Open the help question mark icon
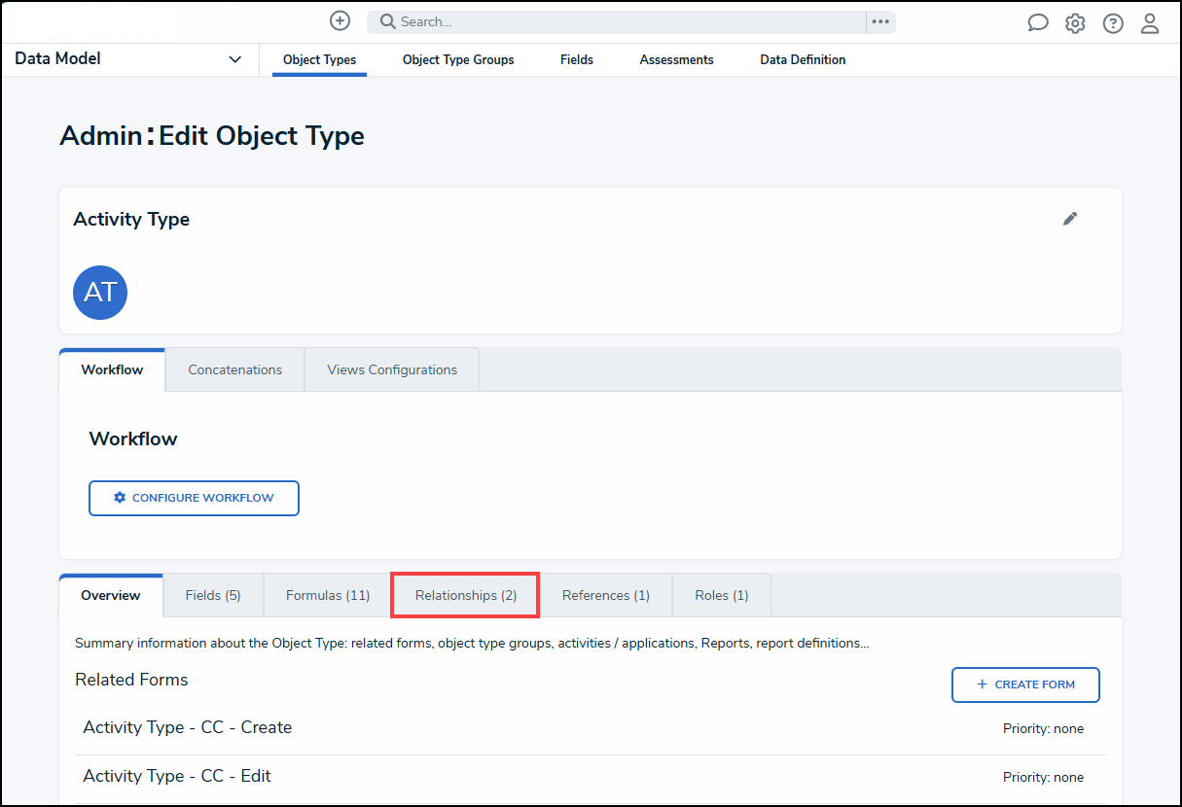Image resolution: width=1182 pixels, height=807 pixels. tap(1113, 23)
